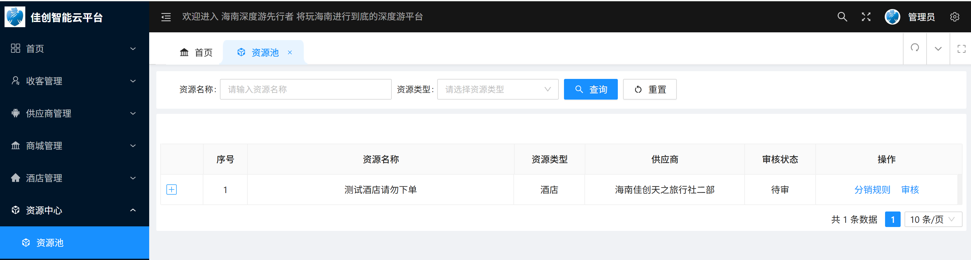
Task: Toggle fullscreen mode via header expand icon
Action: [866, 17]
